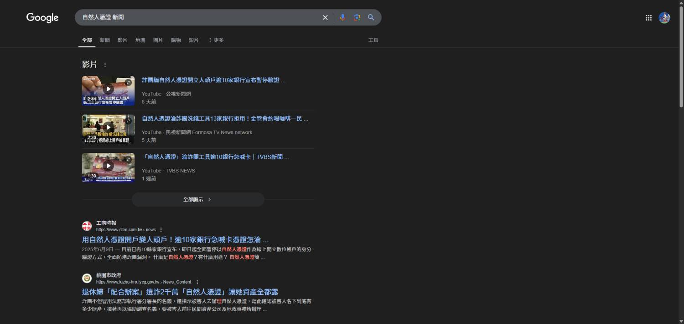Submit search with the magnifier icon
This screenshot has height=324, width=684.
coord(371,17)
